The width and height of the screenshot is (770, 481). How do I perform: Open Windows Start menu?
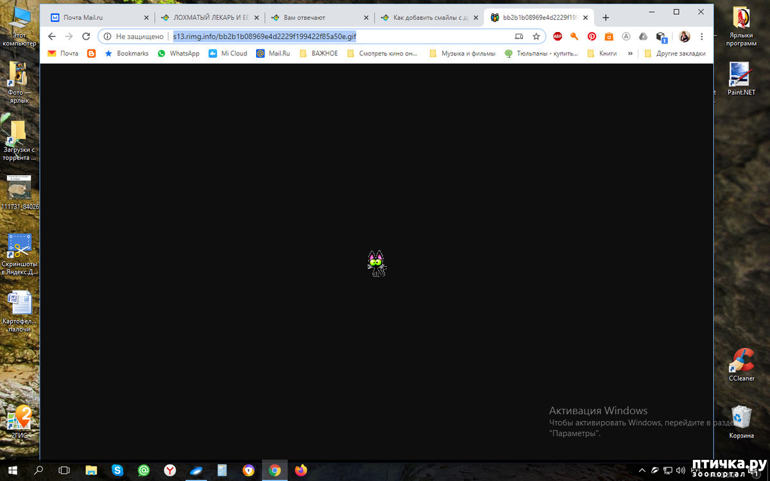click(x=12, y=470)
